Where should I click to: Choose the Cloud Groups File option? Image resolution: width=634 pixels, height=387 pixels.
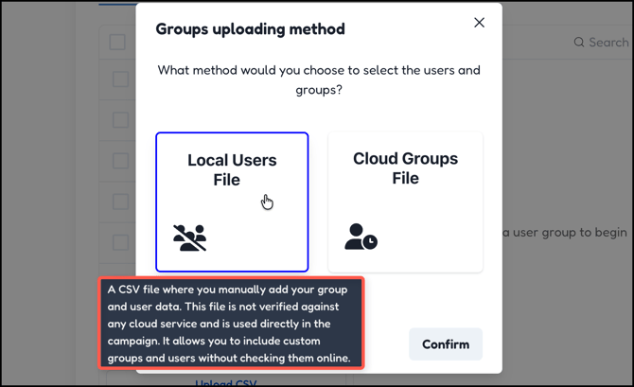(405, 201)
